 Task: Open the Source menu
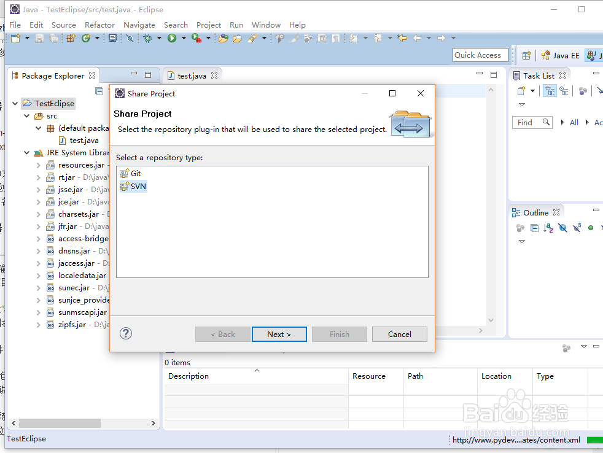(x=64, y=25)
